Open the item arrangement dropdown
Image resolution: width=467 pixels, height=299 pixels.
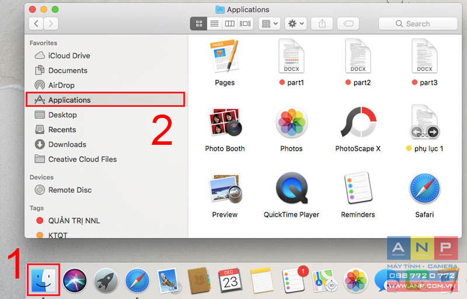(270, 23)
